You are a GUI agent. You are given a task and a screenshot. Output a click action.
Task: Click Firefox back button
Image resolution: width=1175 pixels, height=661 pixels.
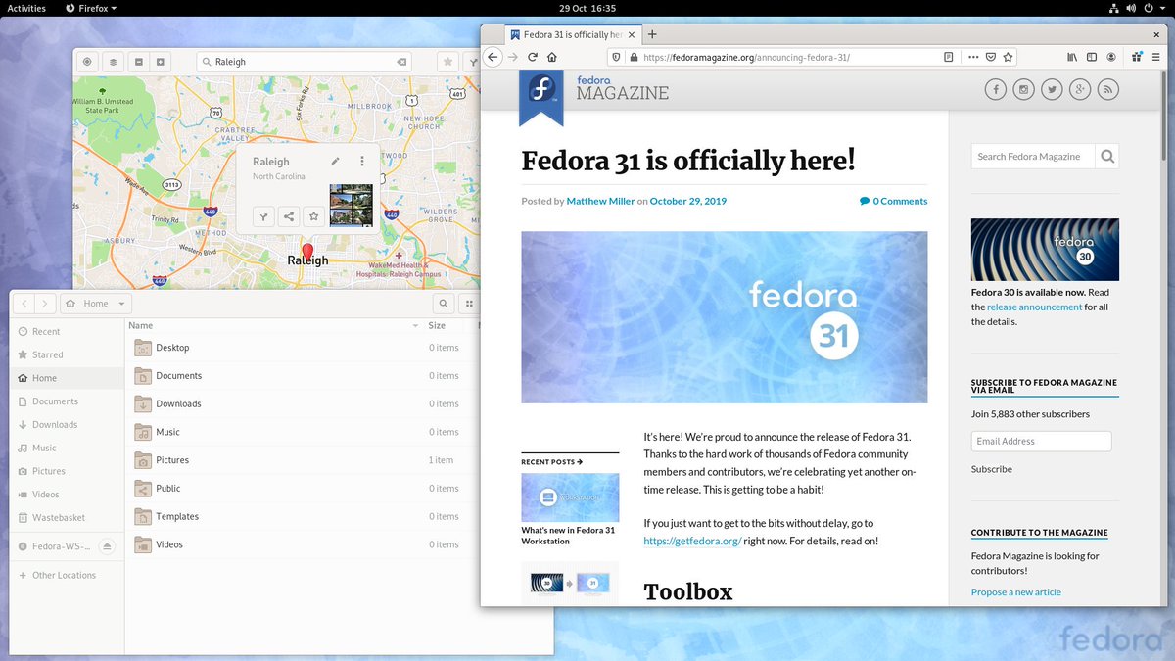(493, 57)
